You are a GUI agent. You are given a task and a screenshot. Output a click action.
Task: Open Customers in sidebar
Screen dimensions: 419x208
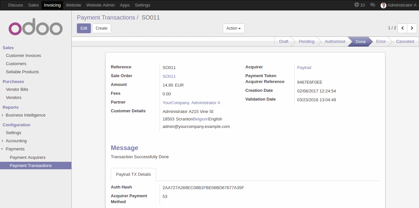(x=16, y=64)
